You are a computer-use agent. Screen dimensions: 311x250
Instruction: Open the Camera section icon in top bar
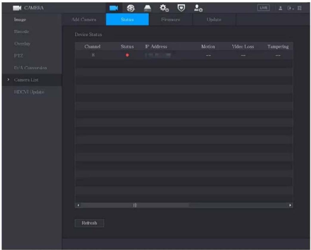coord(114,8)
